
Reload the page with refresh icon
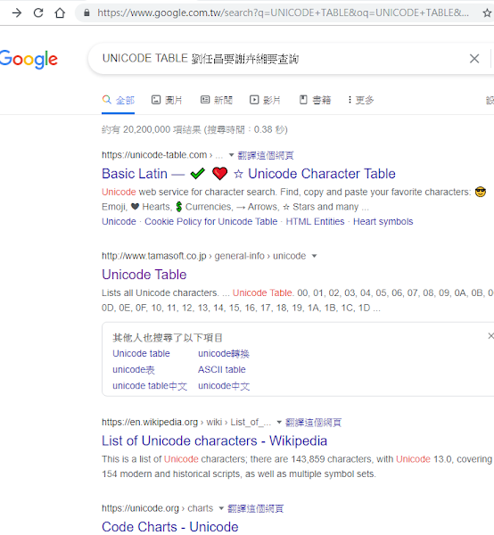(x=38, y=13)
